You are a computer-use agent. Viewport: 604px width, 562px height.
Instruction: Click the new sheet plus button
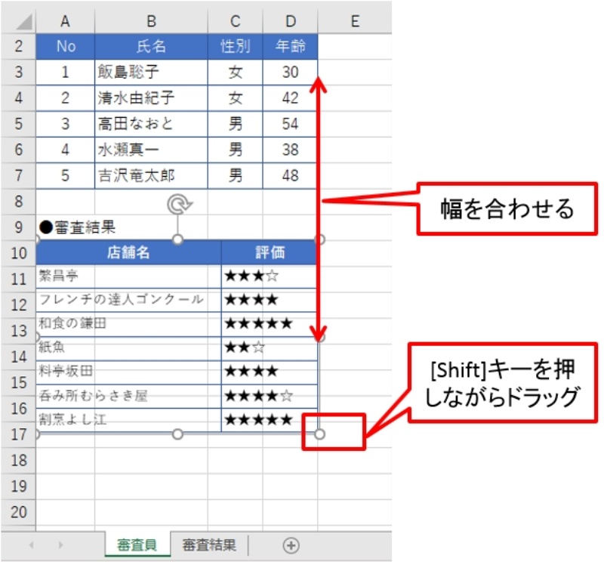tap(291, 545)
